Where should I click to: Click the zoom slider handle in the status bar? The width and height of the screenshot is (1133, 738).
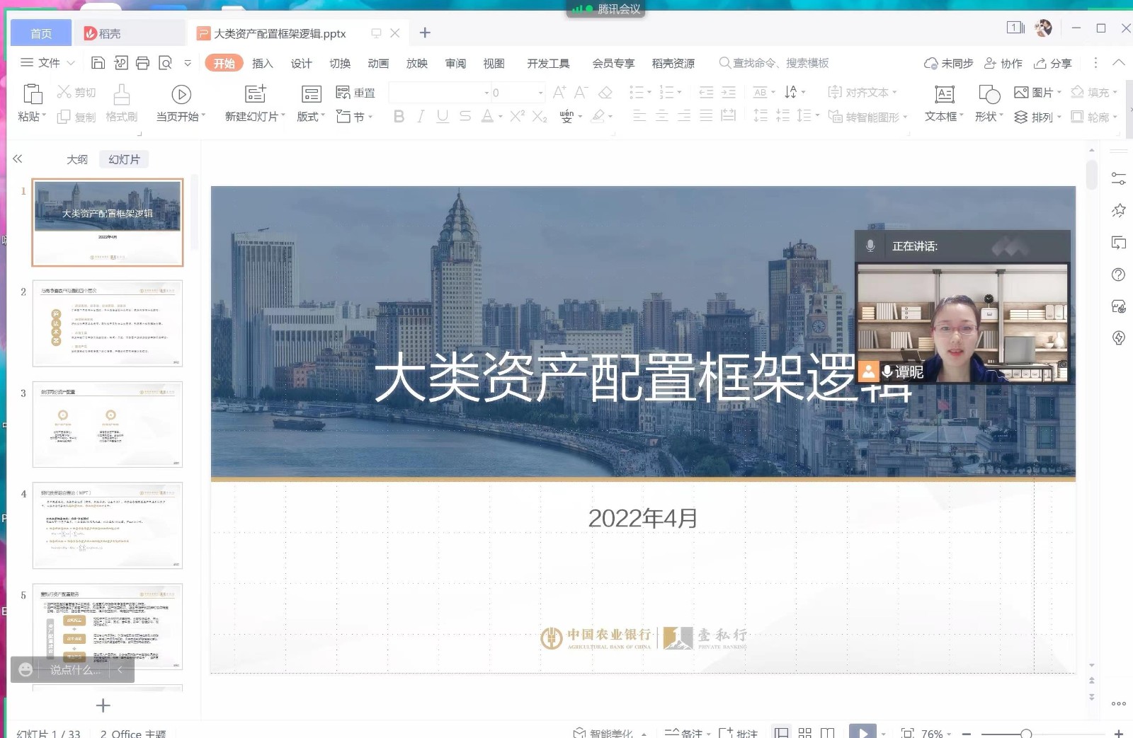coord(1026,734)
